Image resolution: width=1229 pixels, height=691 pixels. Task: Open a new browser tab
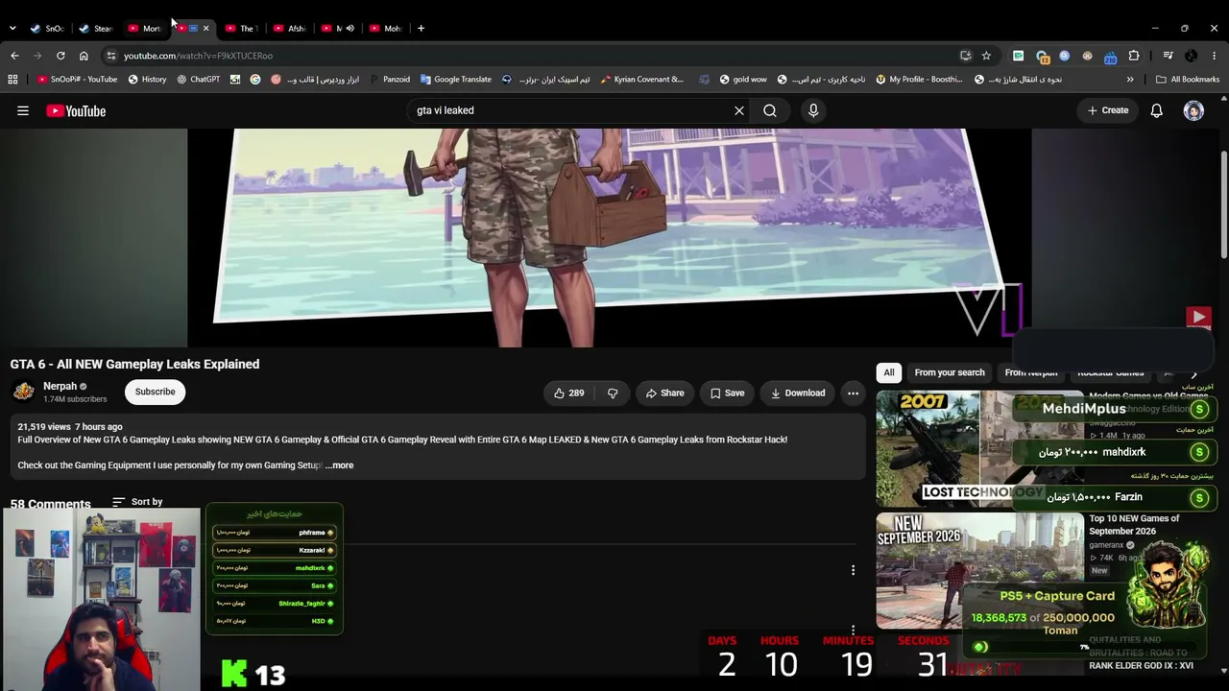[x=421, y=28]
